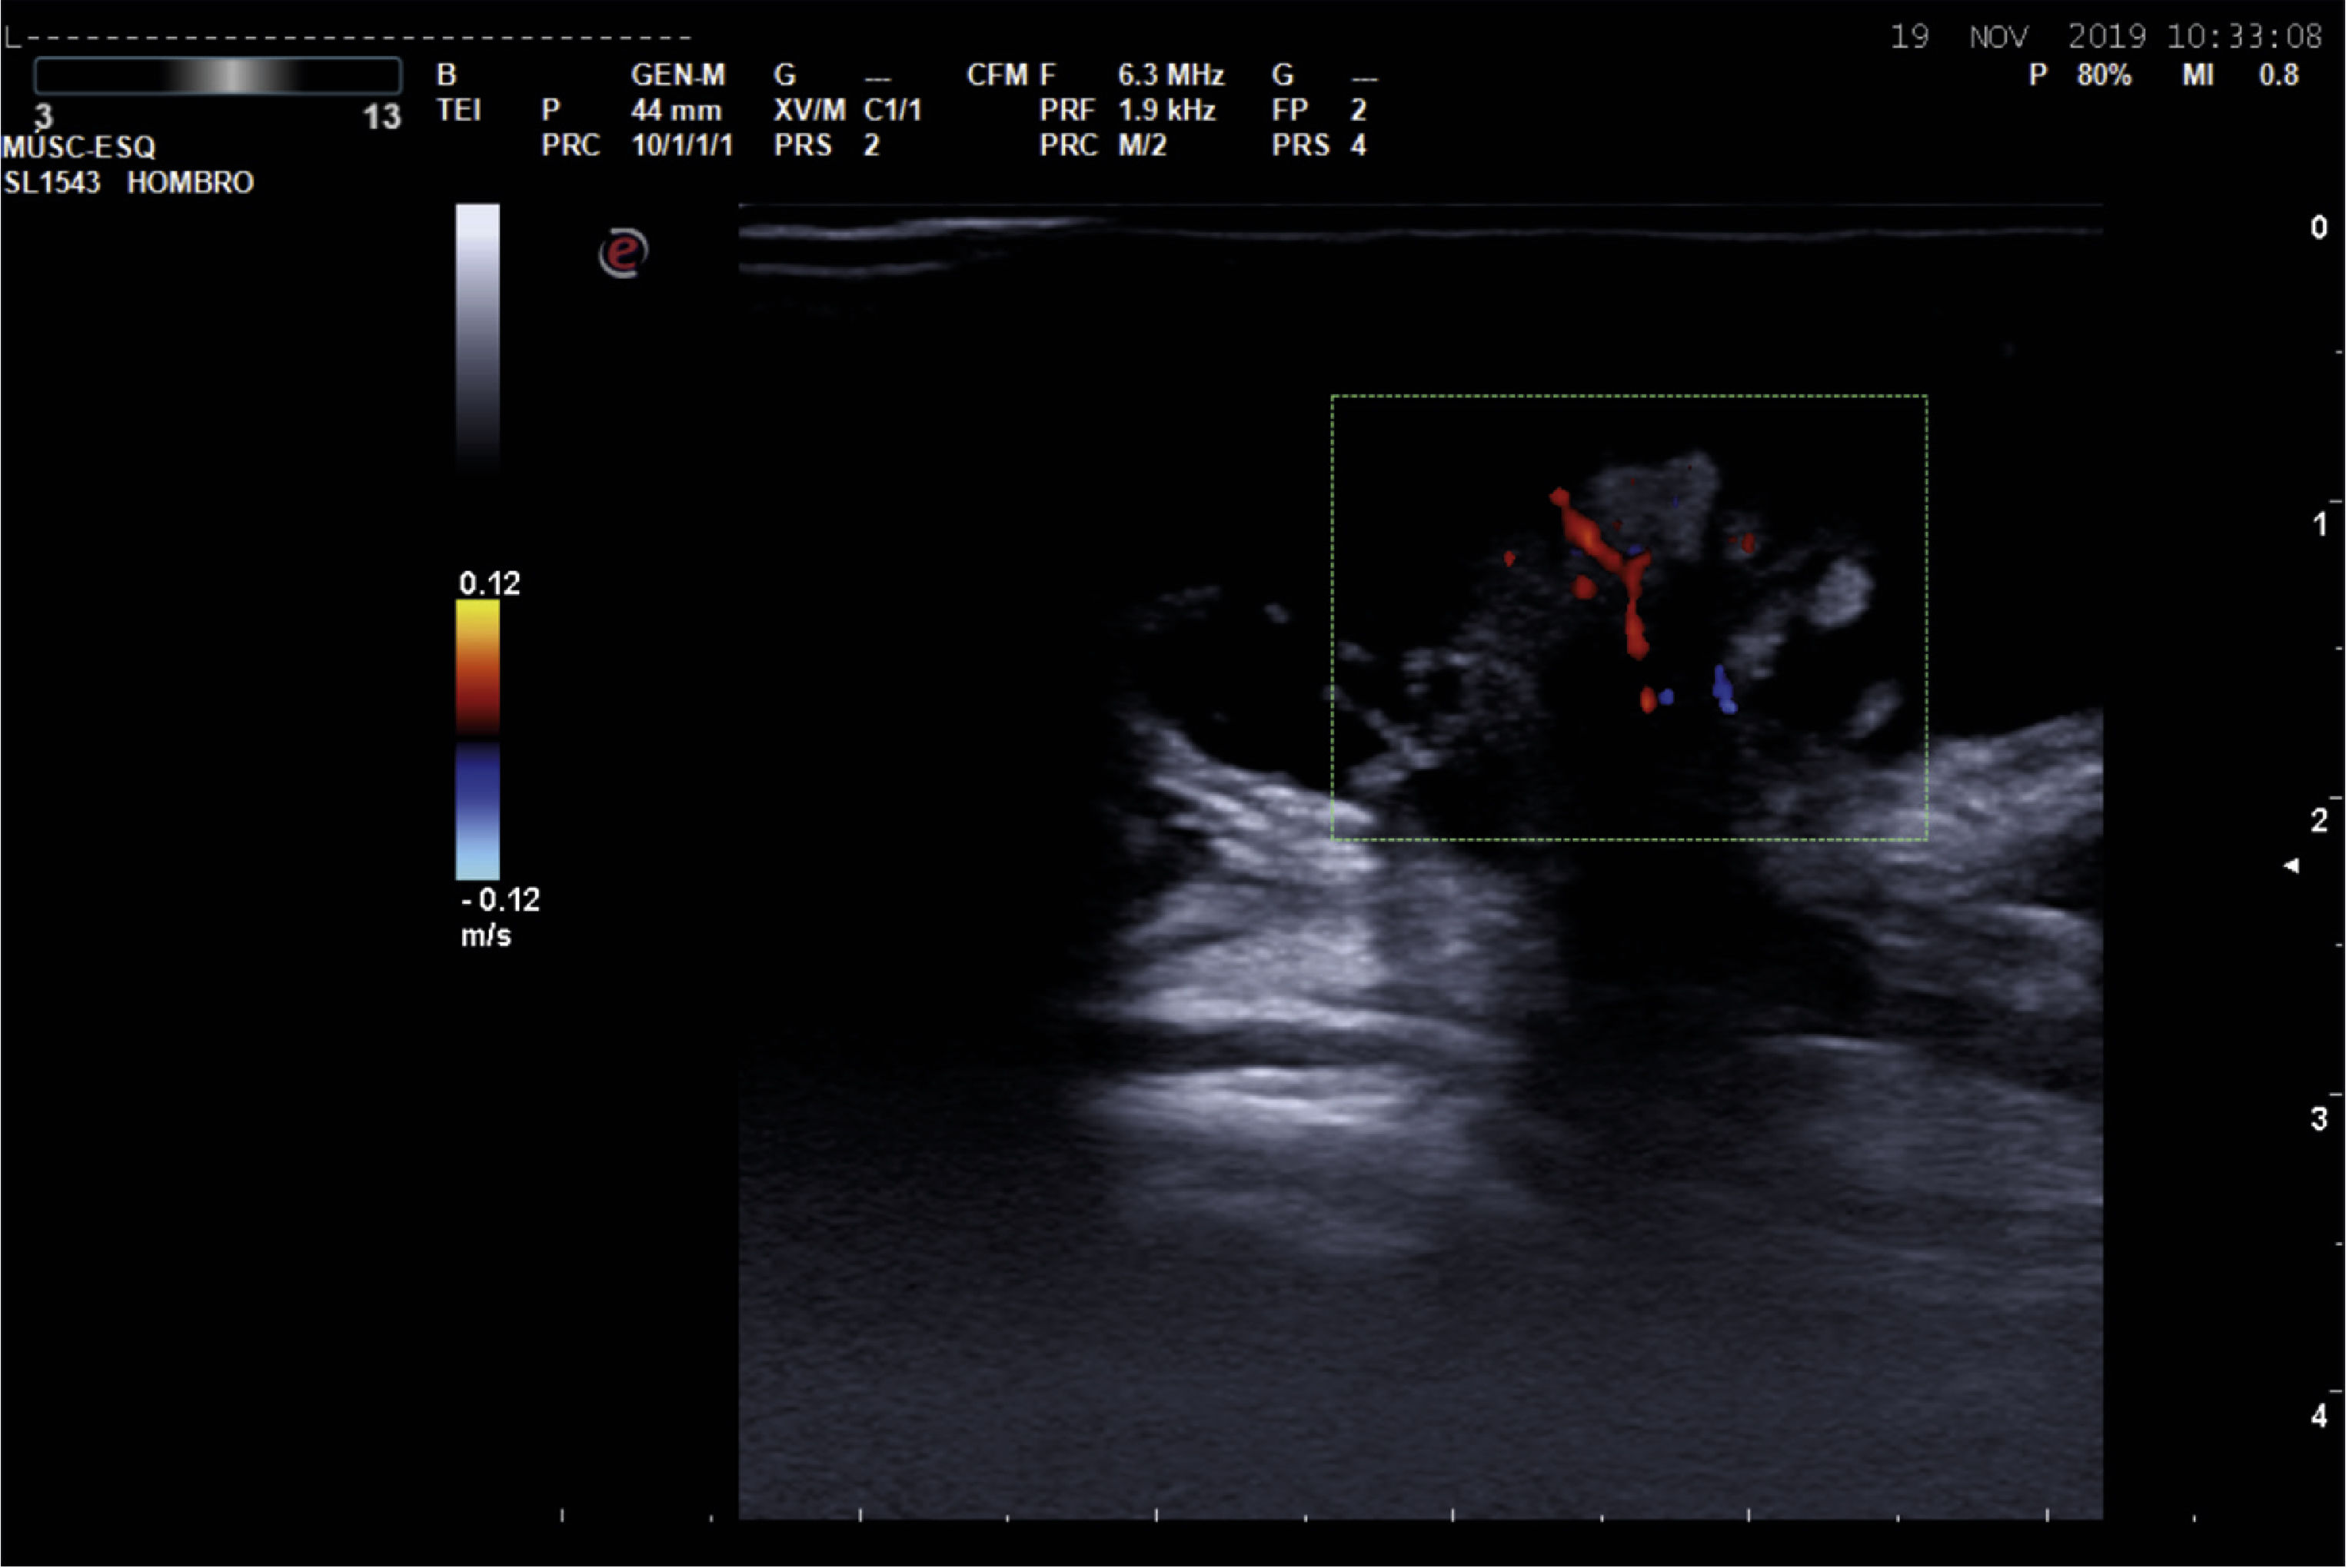Click the MUSC-ESQ preset label
Screen dimensions: 2346x1568
pyautogui.click(x=79, y=148)
